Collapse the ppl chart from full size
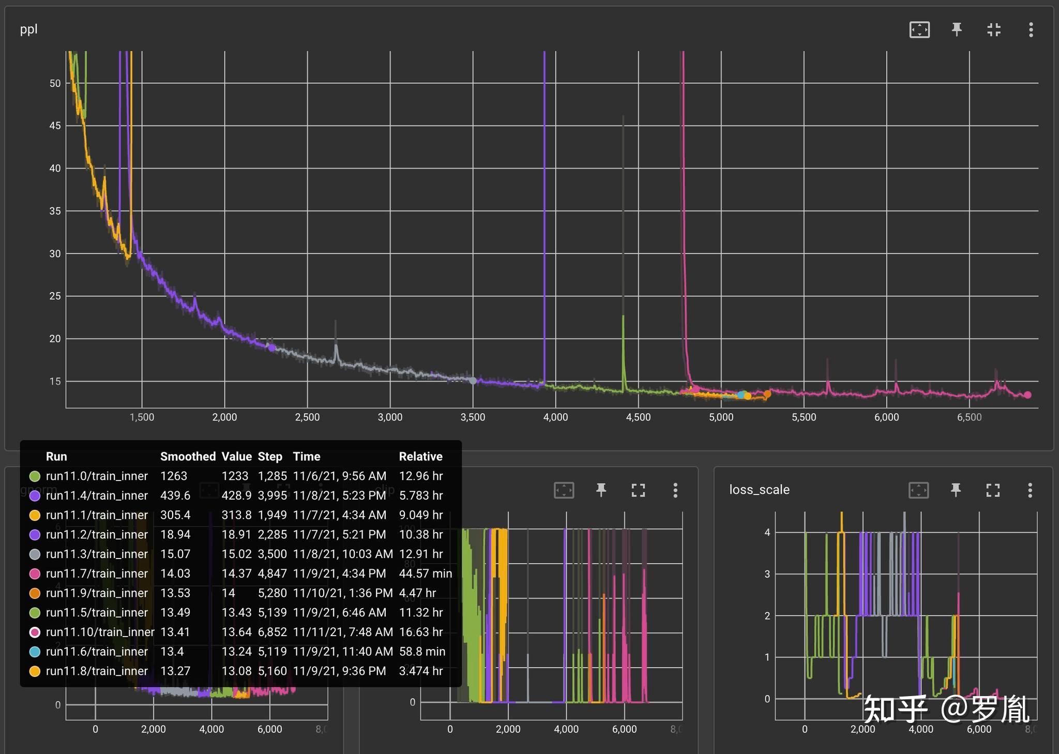 click(x=994, y=29)
